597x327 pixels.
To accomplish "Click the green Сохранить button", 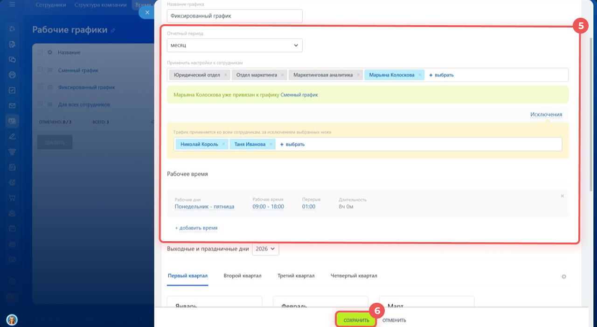I will [356, 320].
